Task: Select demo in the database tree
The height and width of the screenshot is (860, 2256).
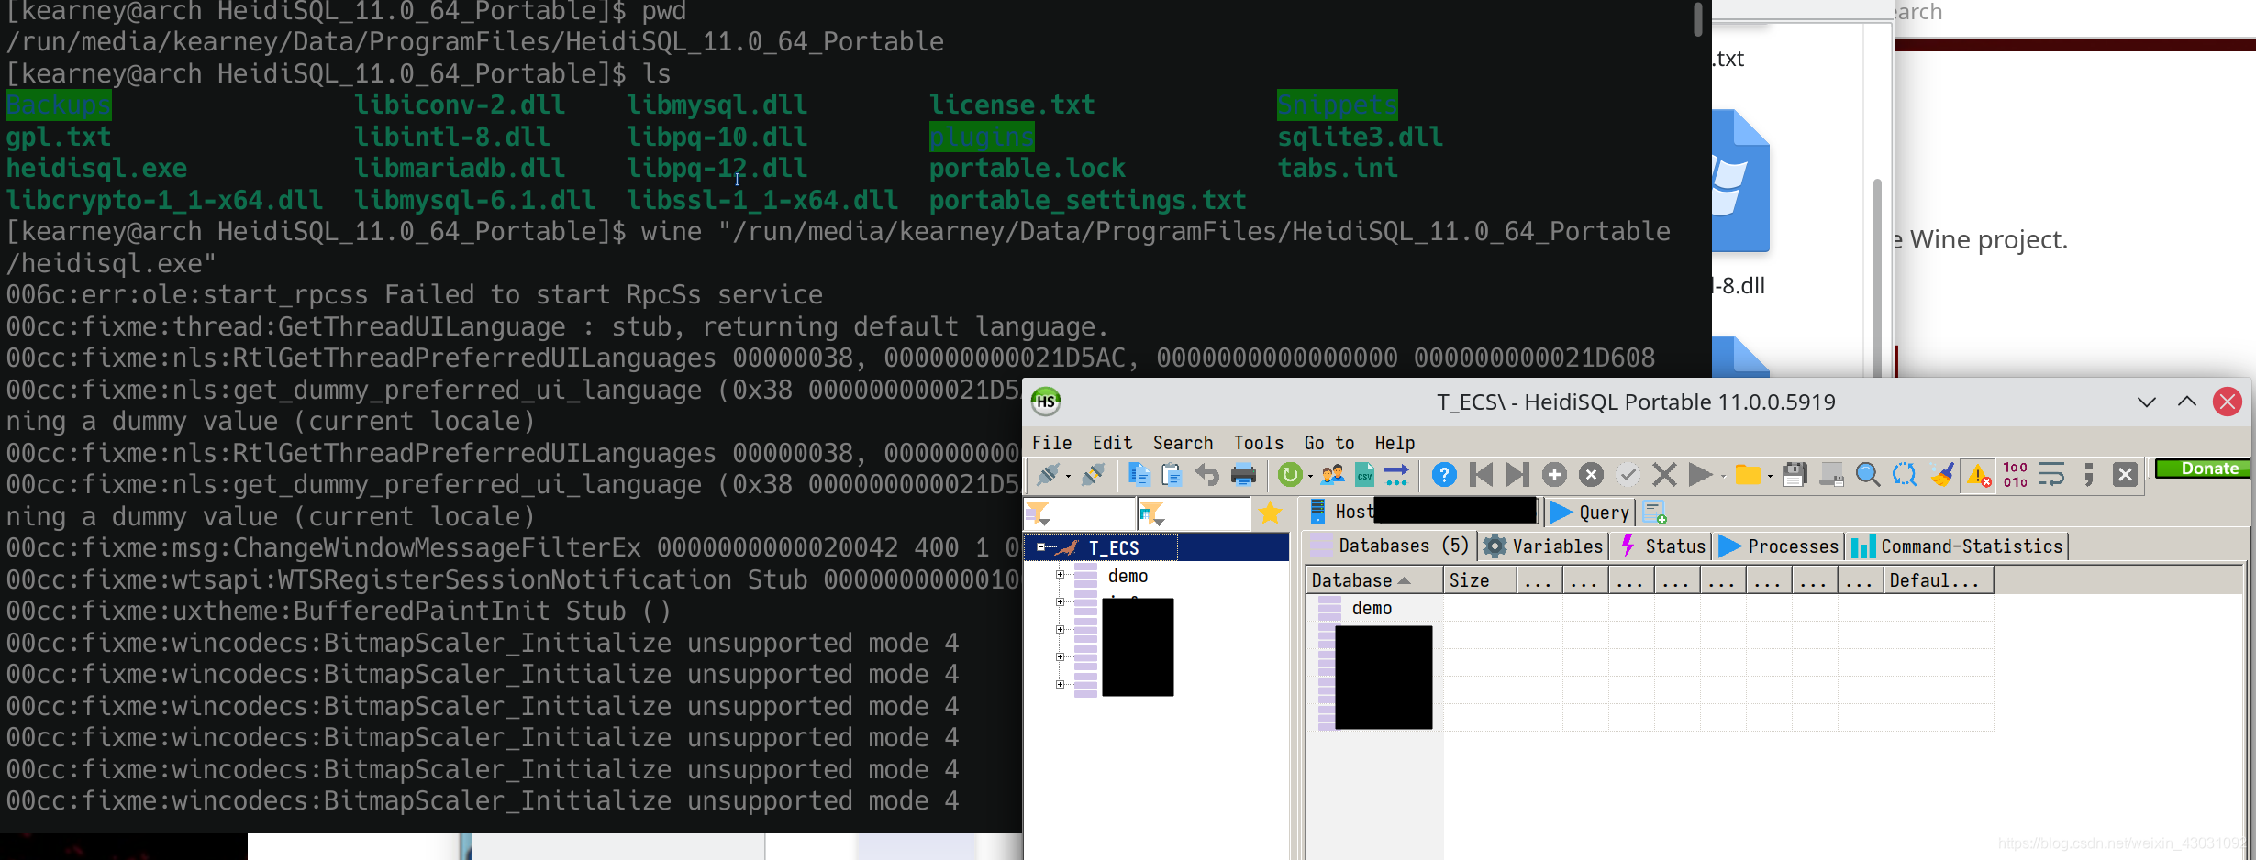Action: [1128, 576]
